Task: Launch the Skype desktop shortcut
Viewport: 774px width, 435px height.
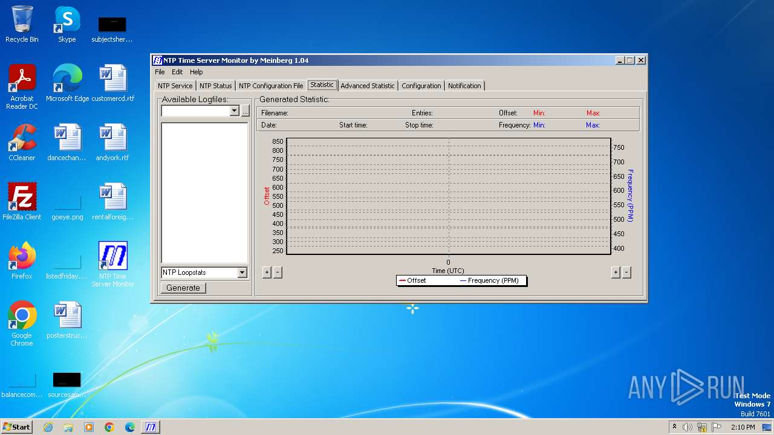Action: pos(67,24)
